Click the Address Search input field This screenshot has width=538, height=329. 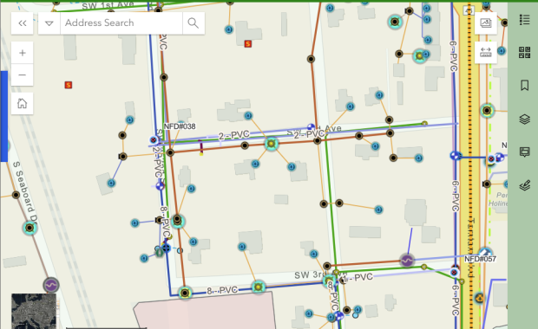coord(121,23)
